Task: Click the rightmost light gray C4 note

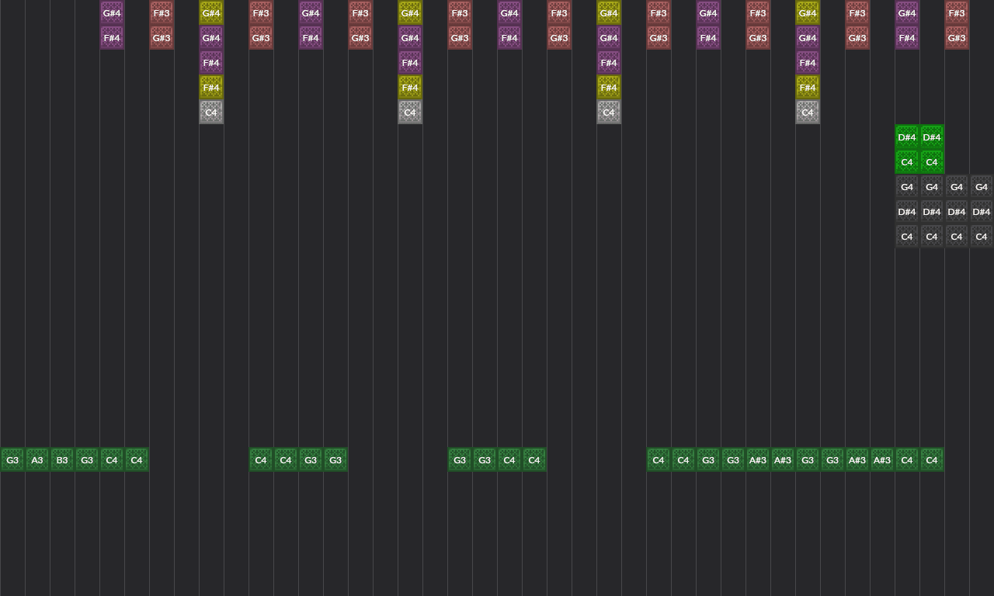Action: click(x=808, y=113)
